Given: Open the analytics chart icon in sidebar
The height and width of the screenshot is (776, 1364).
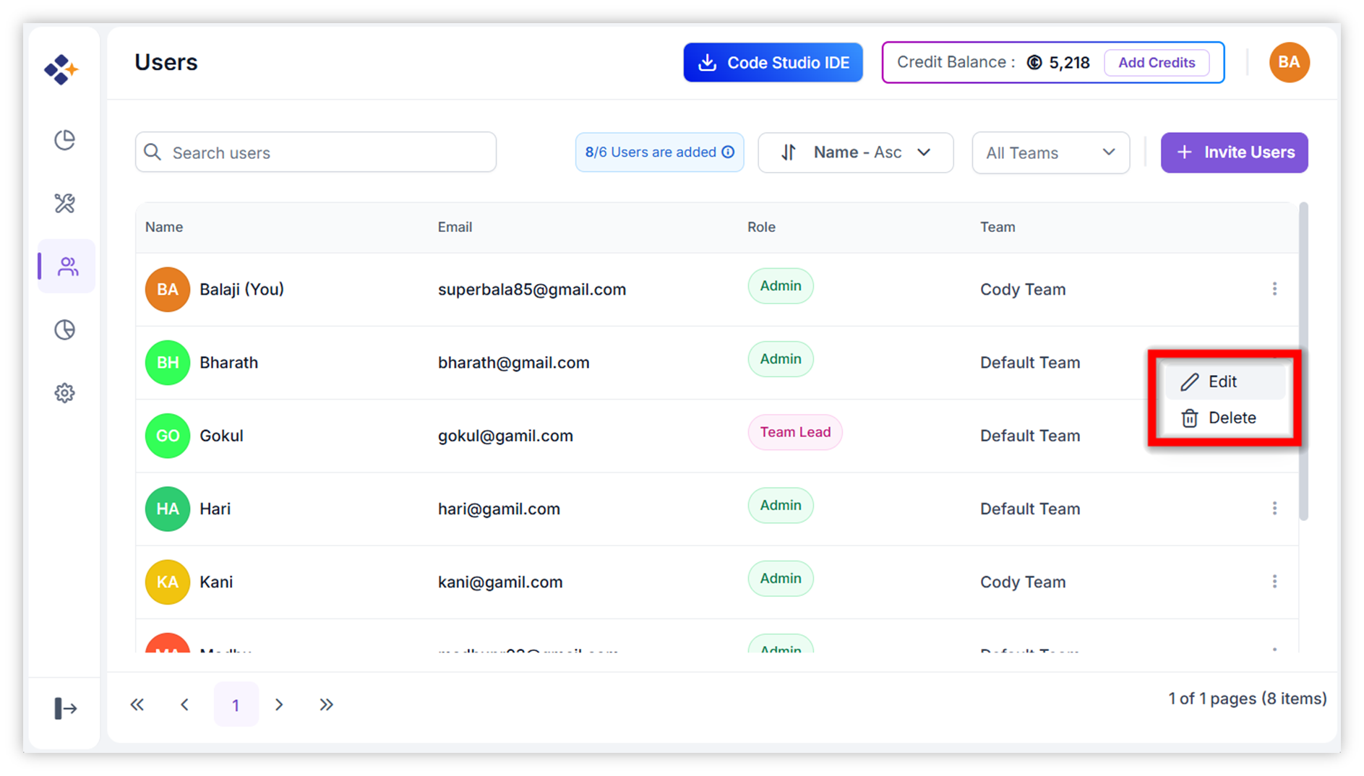Looking at the screenshot, I should pos(65,329).
